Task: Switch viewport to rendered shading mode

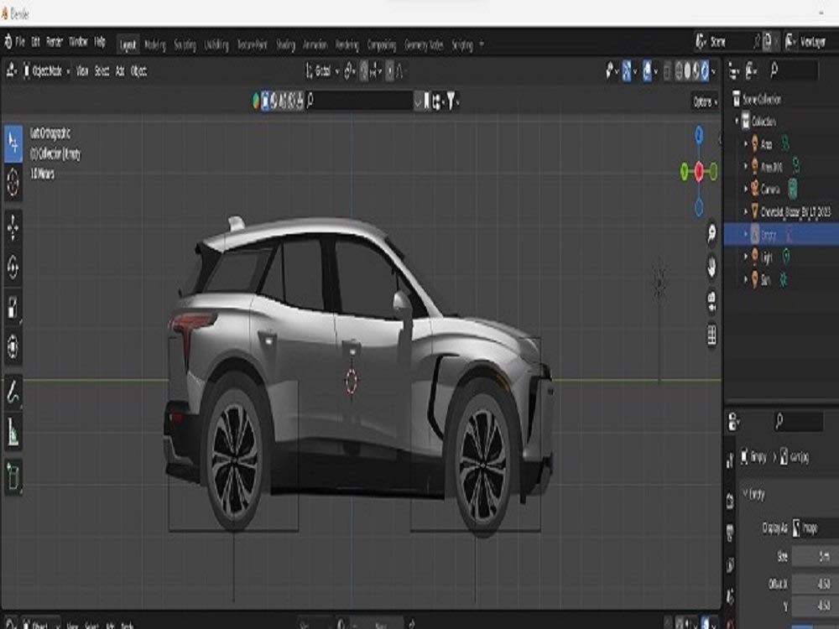Action: pyautogui.click(x=703, y=71)
